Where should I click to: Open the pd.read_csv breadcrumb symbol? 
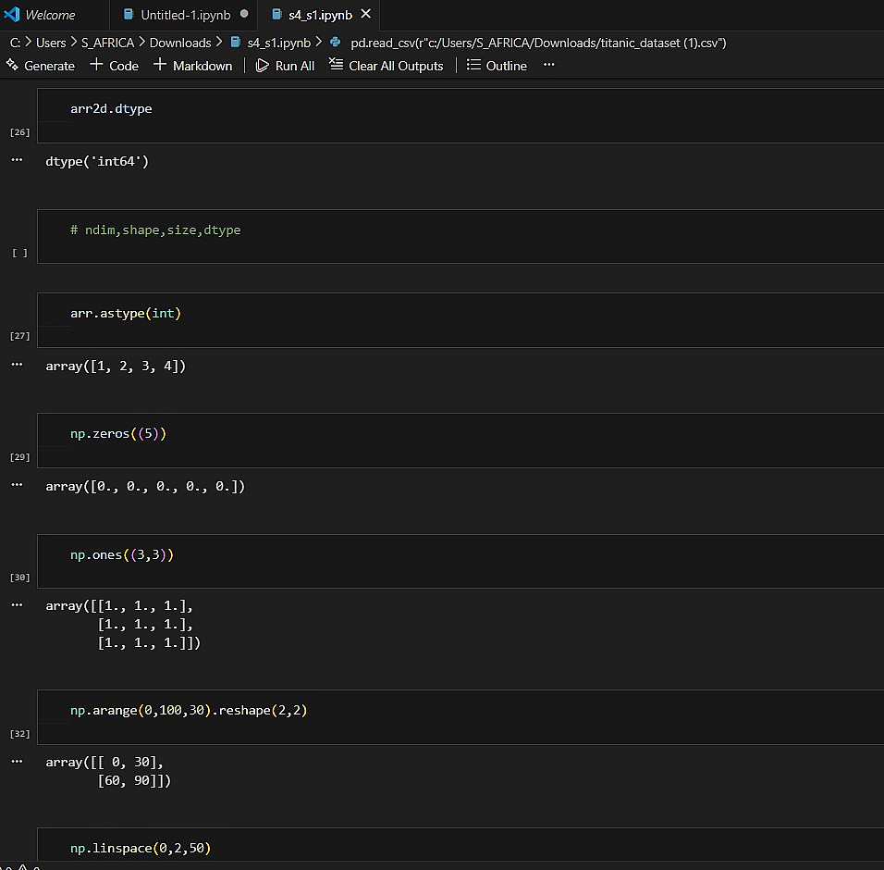538,43
